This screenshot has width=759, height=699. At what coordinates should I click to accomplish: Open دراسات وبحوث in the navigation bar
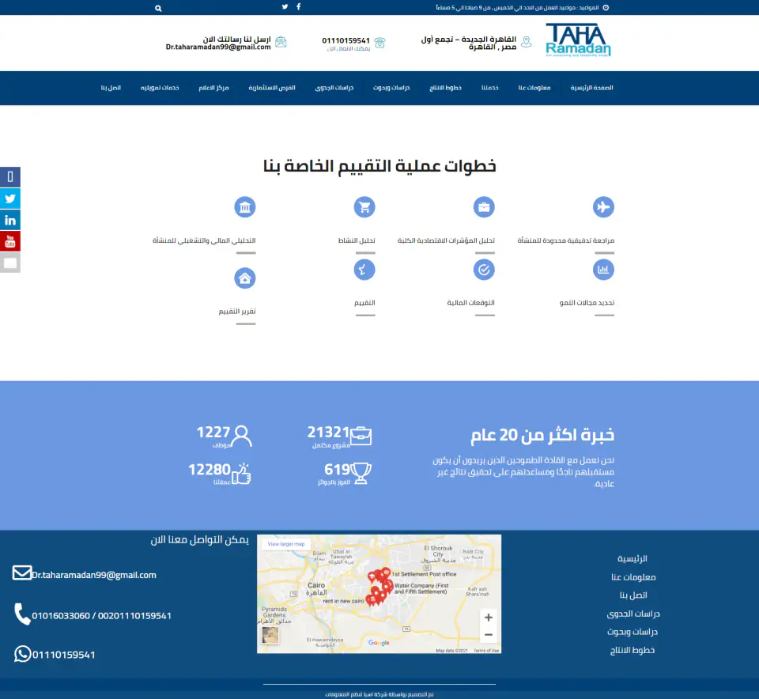pos(391,88)
